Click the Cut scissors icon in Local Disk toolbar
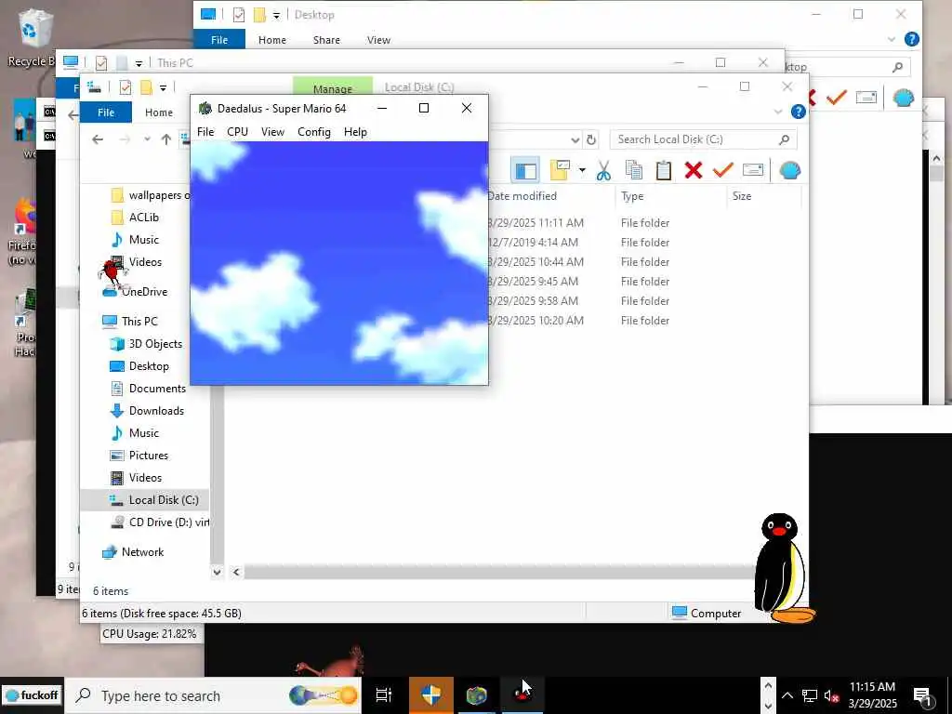Viewport: 952px width, 714px height. pos(602,171)
